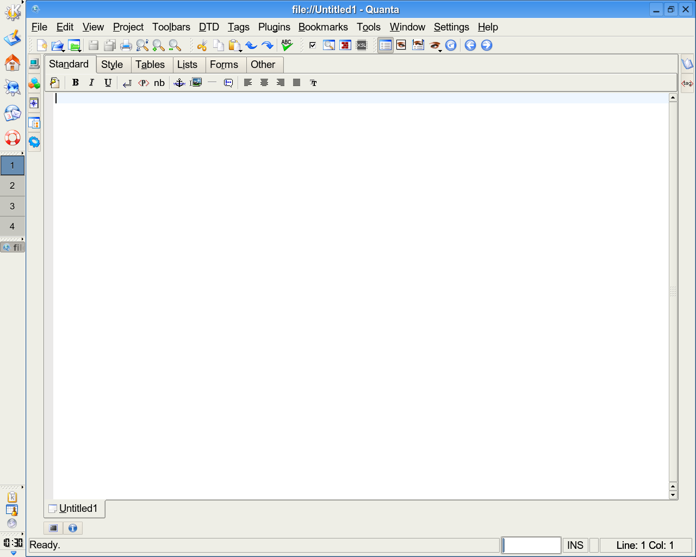Align text right
Screen dimensions: 696x557
click(281, 83)
